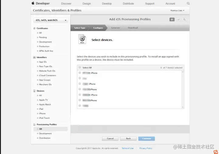Viewport: 219px width, 154px height.
Task: Click the Sogou input method icon
Action: click(x=216, y=152)
